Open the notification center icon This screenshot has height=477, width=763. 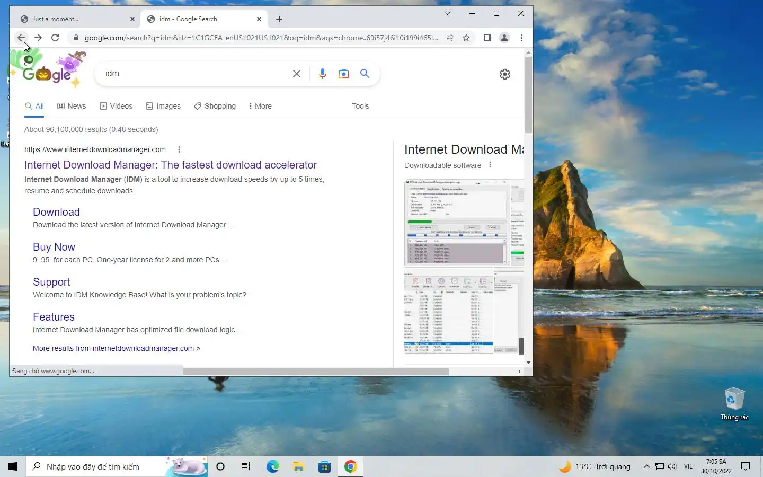click(x=746, y=466)
